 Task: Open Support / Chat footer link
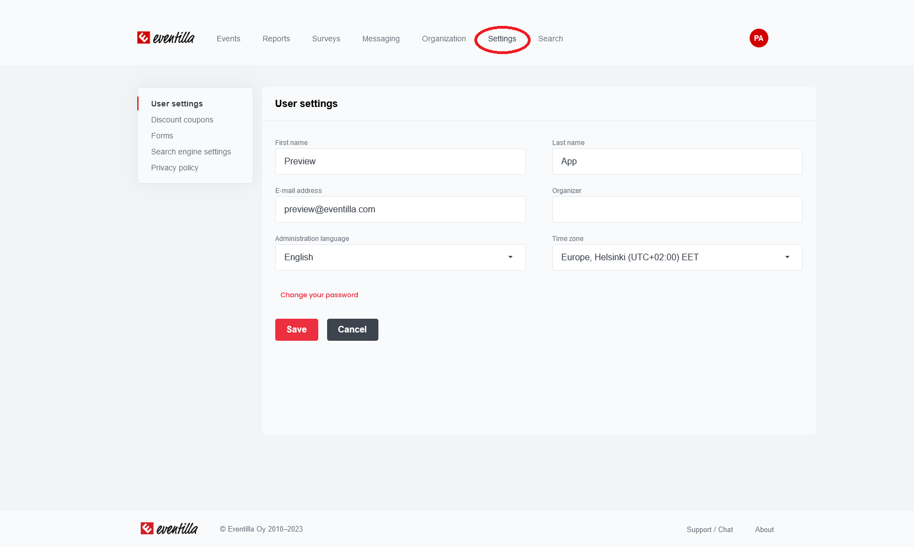710,529
